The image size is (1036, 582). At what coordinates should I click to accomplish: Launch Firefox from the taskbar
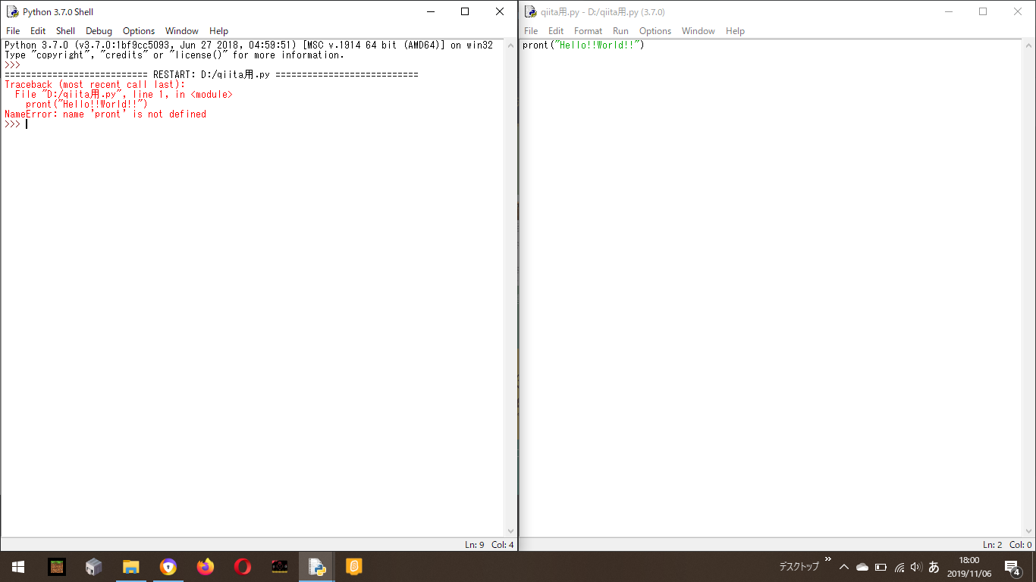(205, 566)
